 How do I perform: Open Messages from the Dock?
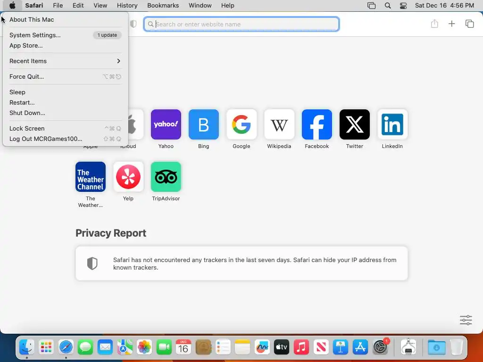point(85,347)
